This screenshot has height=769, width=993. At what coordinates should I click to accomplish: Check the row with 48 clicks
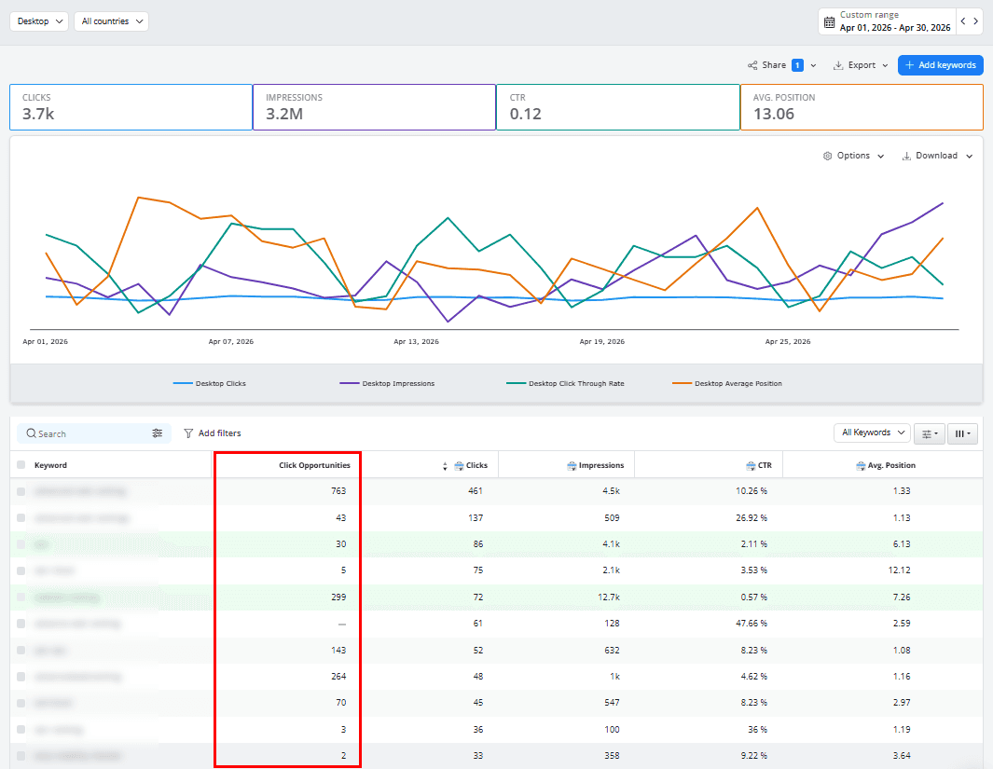pyautogui.click(x=21, y=677)
